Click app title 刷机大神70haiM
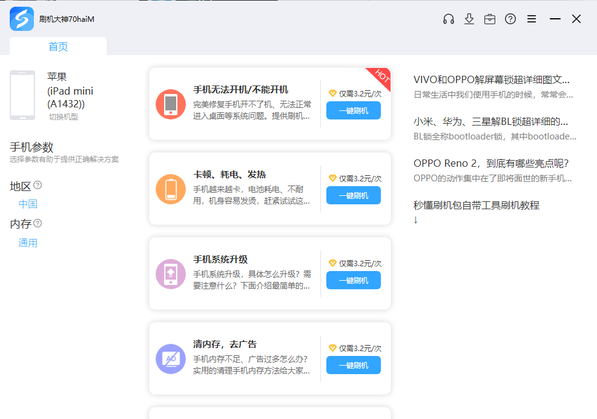 (x=67, y=19)
